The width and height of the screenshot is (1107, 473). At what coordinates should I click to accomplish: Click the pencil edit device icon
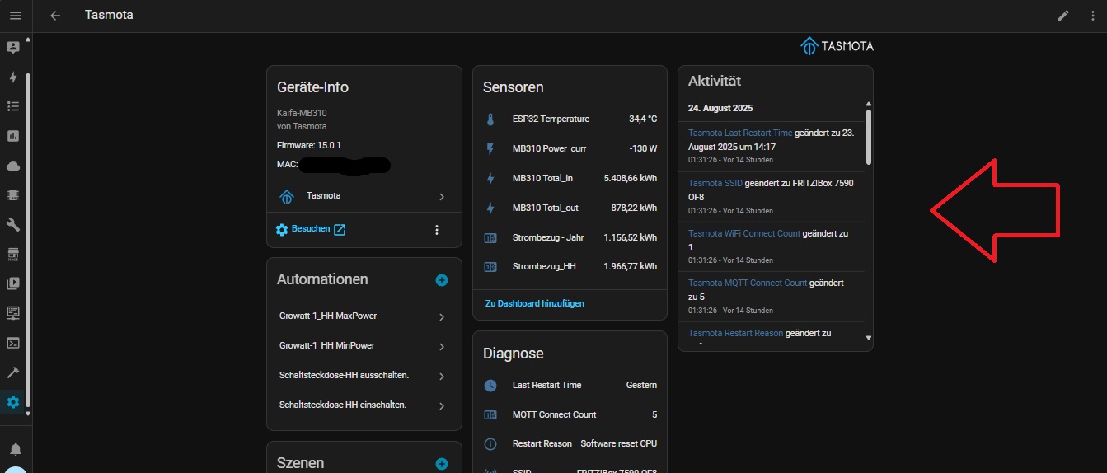pos(1063,16)
